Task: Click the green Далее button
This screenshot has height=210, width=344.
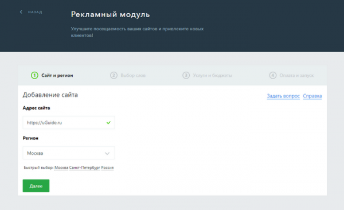Action: [36, 186]
